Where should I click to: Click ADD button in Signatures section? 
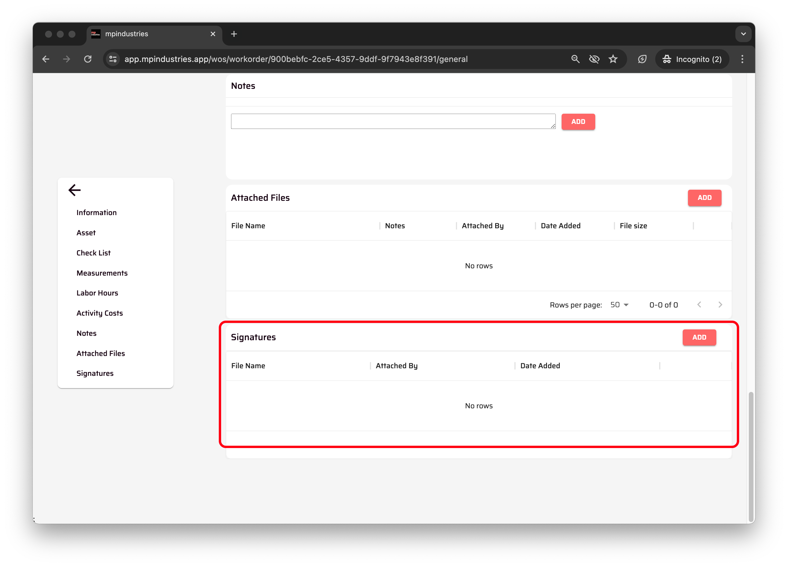click(x=699, y=337)
